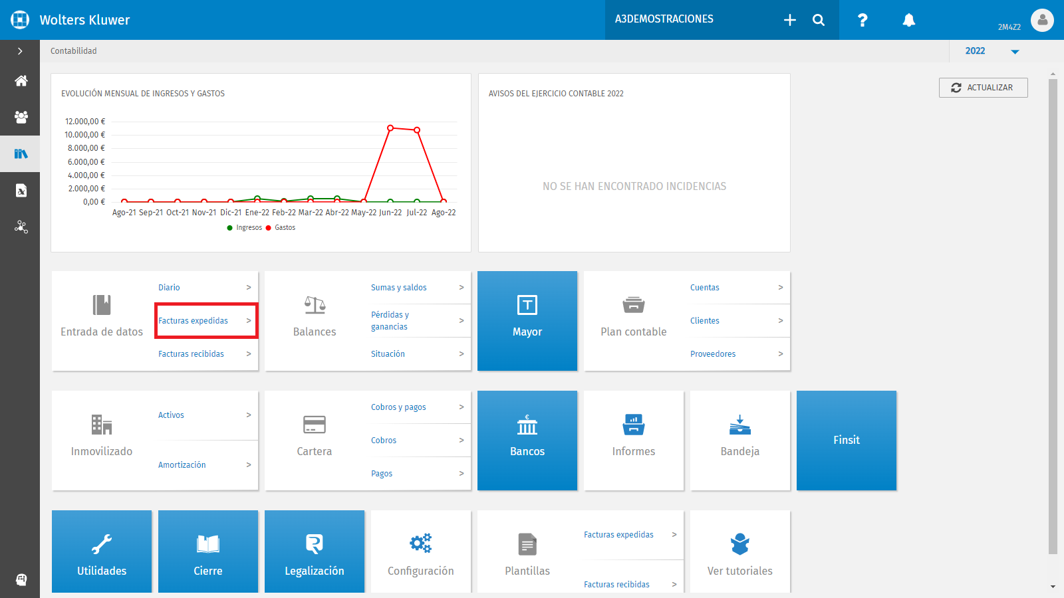The image size is (1064, 598).
Task: Open the home icon in sidebar
Action: [x=21, y=81]
